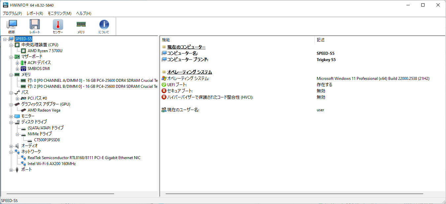Viewport: 446px width, 204px height.
Task: Collapse the メモリ (Memory) tree branch
Action: (11, 75)
